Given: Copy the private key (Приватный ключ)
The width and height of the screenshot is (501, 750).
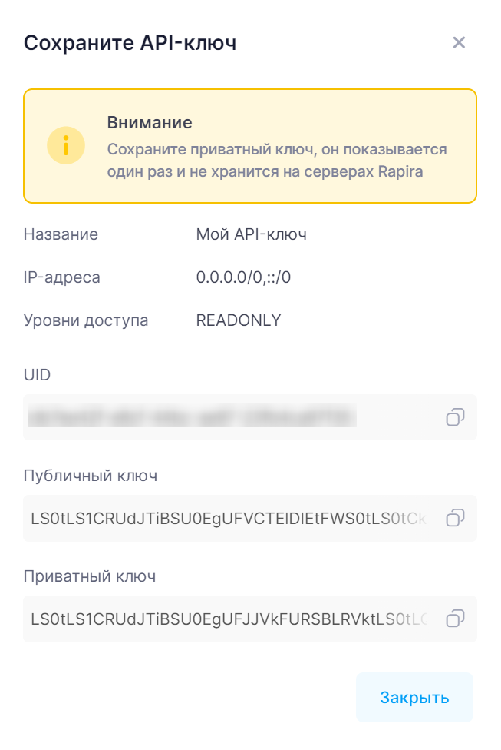Looking at the screenshot, I should (455, 618).
